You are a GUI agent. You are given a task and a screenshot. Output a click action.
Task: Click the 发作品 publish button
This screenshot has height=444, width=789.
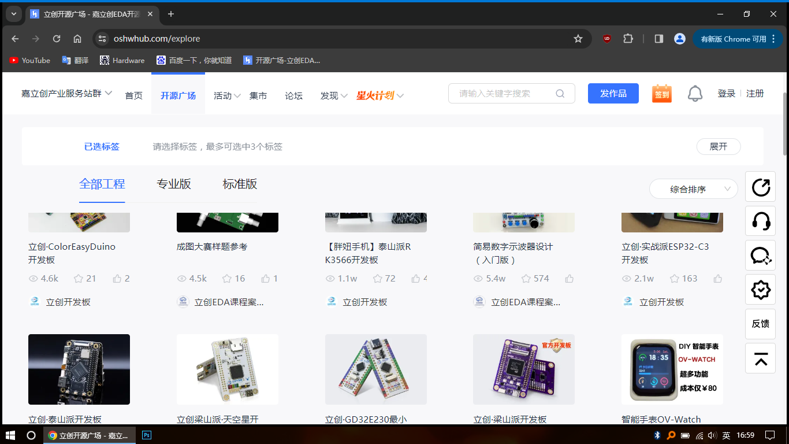613,94
